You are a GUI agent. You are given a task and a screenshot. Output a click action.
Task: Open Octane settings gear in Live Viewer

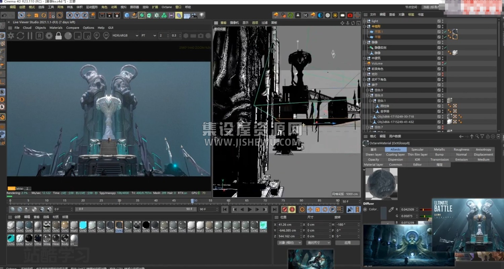(x=49, y=35)
